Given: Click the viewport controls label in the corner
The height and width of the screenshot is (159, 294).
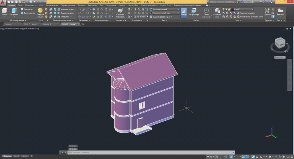Looking at the screenshot, I should pos(20,29).
